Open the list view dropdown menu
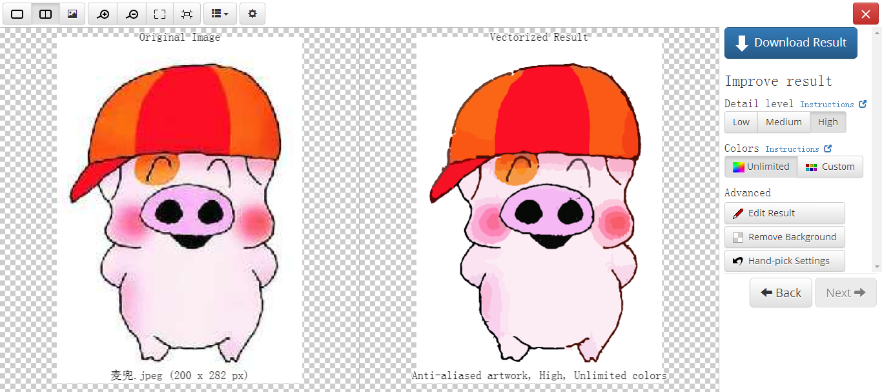 pos(220,14)
